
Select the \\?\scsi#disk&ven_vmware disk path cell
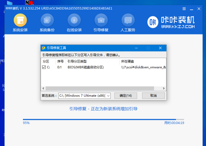(143, 67)
